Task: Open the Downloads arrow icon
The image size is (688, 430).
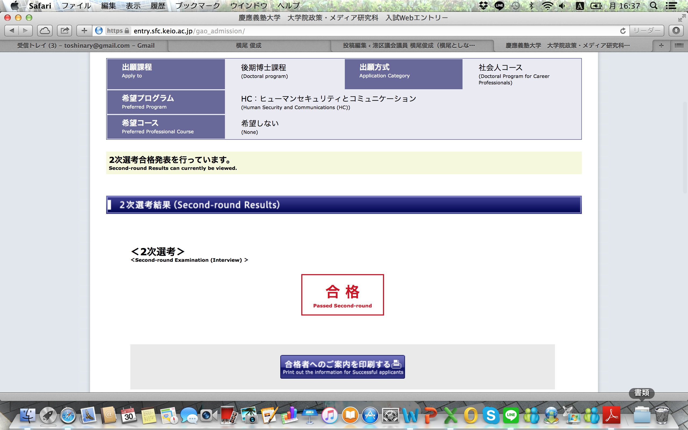Action: 676,31
